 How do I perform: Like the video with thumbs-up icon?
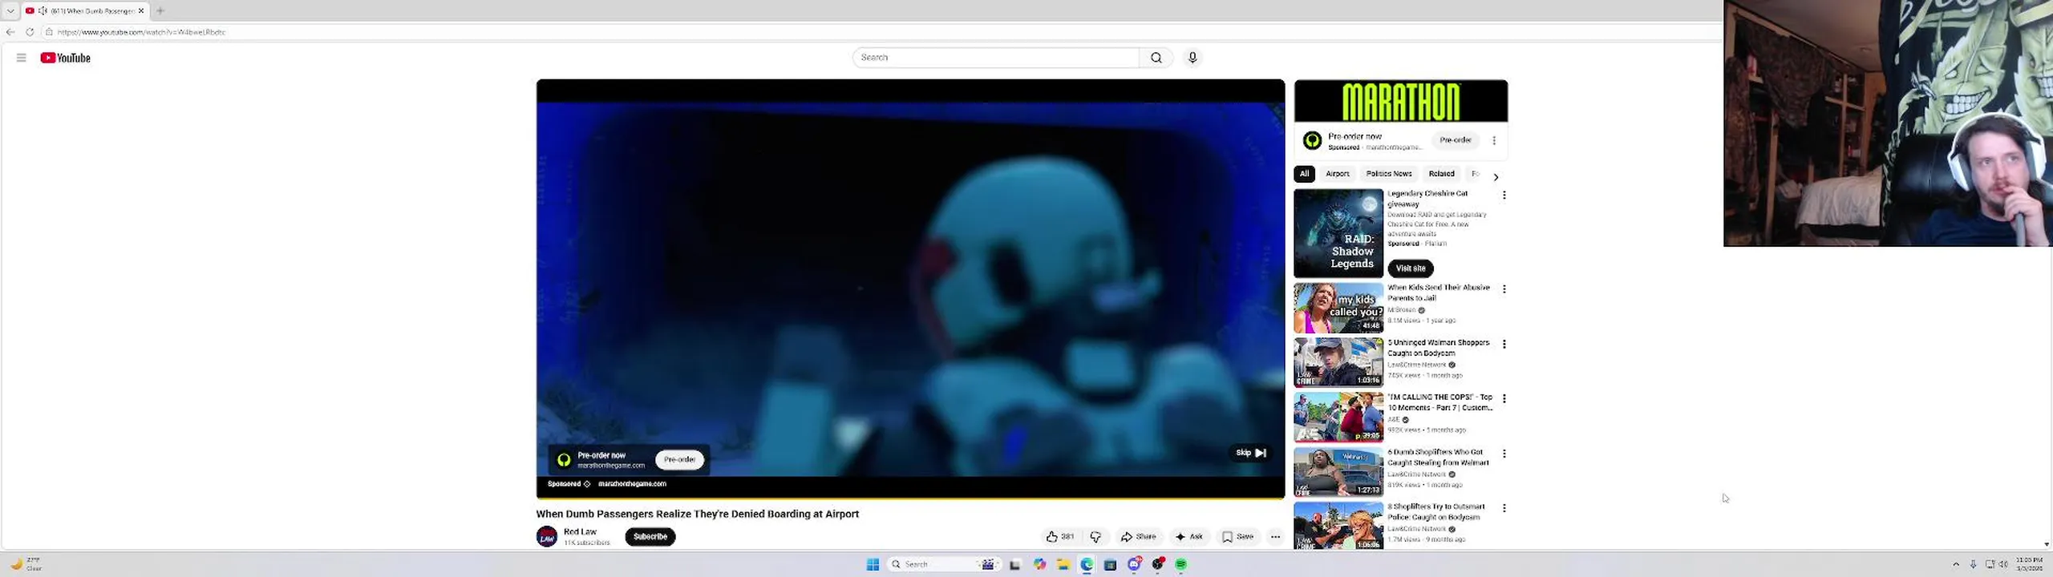(1059, 537)
